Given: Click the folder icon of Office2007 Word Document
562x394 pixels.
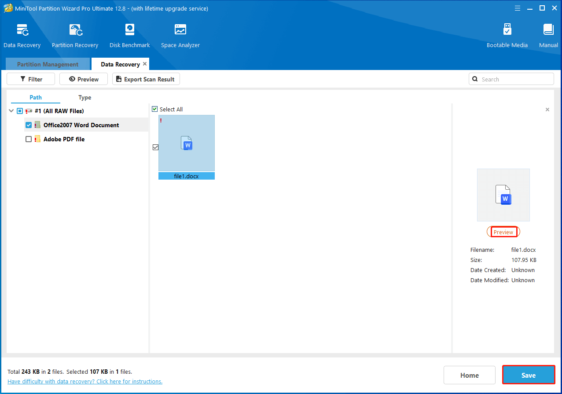Looking at the screenshot, I should click(x=37, y=125).
